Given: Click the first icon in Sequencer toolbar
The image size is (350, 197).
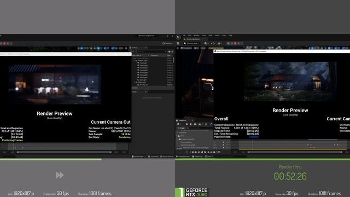Looking at the screenshot, I should point(178,124).
